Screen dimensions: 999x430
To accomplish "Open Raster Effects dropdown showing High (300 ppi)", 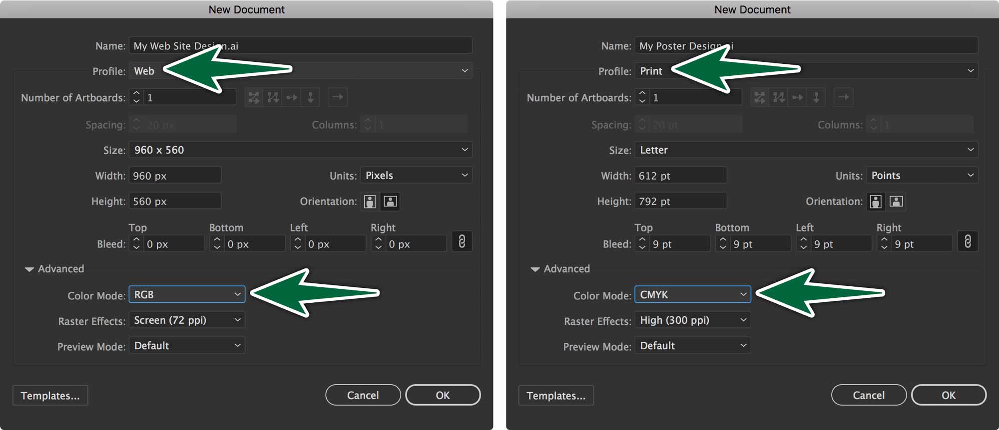I will [693, 320].
